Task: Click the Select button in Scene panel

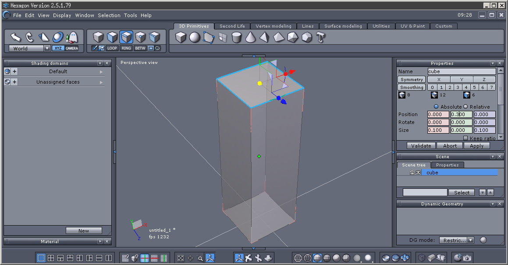Action: pos(462,192)
